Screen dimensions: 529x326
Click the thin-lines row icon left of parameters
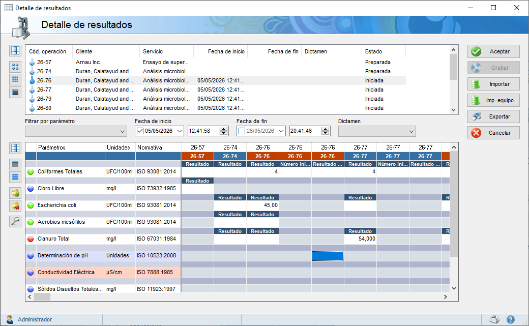click(x=15, y=164)
